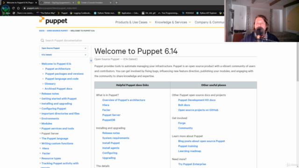Open Python Tkinter bookmark
Screen dimensions: 299x168
[104, 13]
